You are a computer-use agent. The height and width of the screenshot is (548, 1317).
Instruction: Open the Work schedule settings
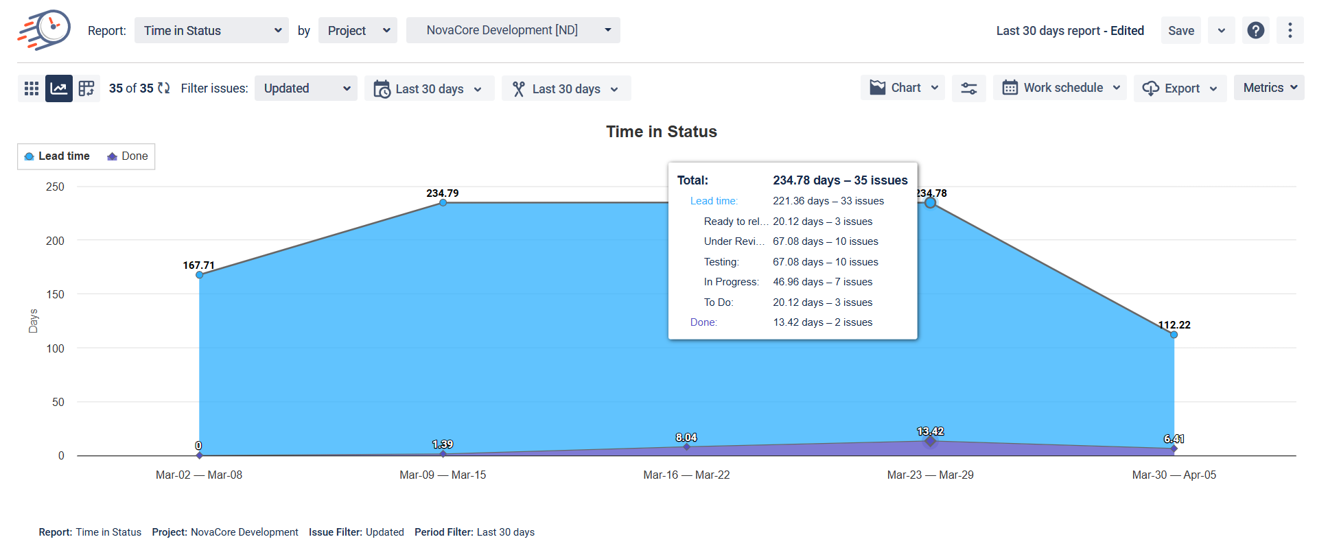coord(1060,88)
